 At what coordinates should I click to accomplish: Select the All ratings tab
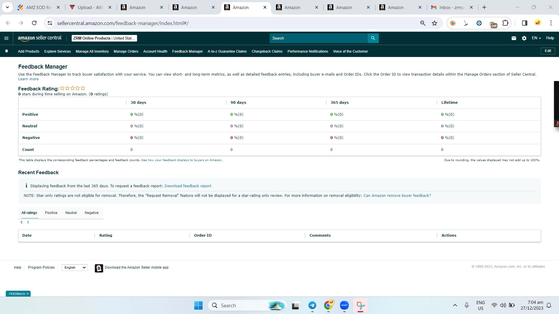tap(29, 213)
